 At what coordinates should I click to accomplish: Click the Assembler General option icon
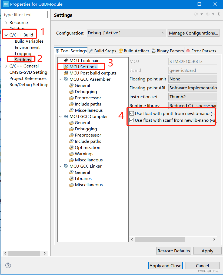point(72,85)
